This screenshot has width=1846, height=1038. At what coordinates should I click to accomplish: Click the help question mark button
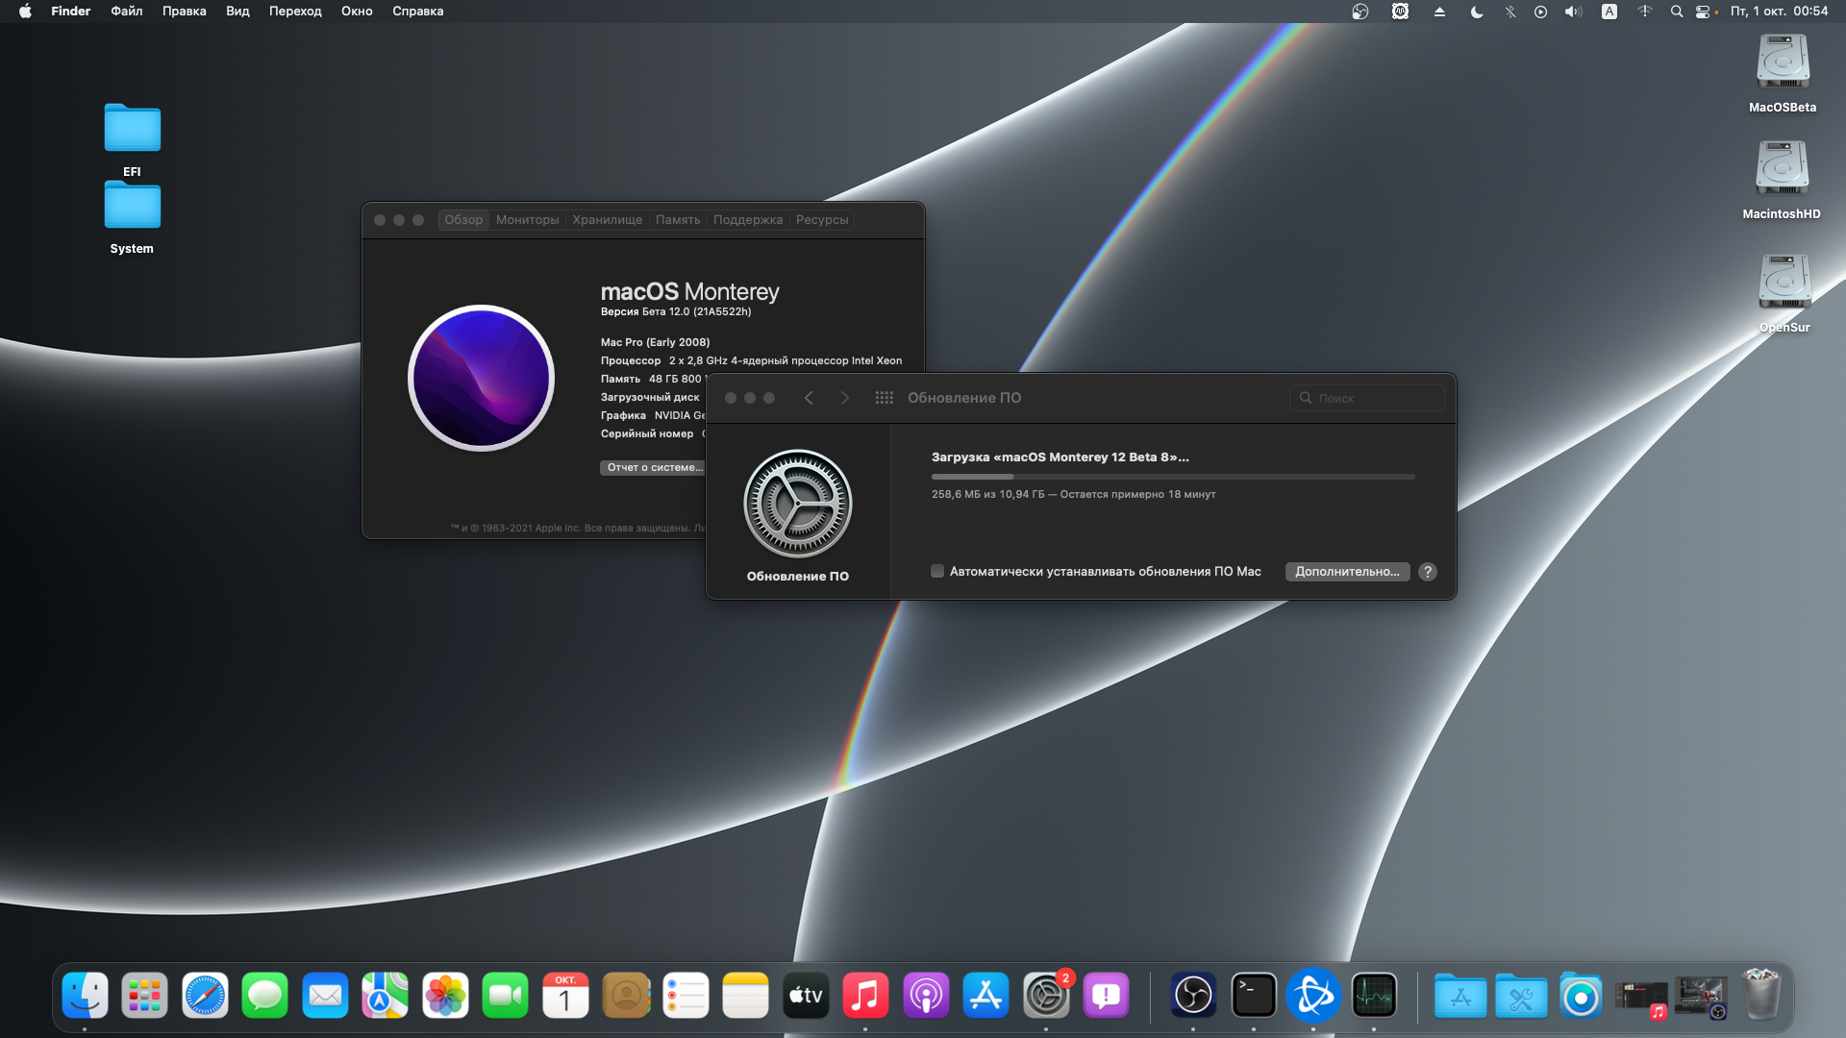pos(1428,572)
